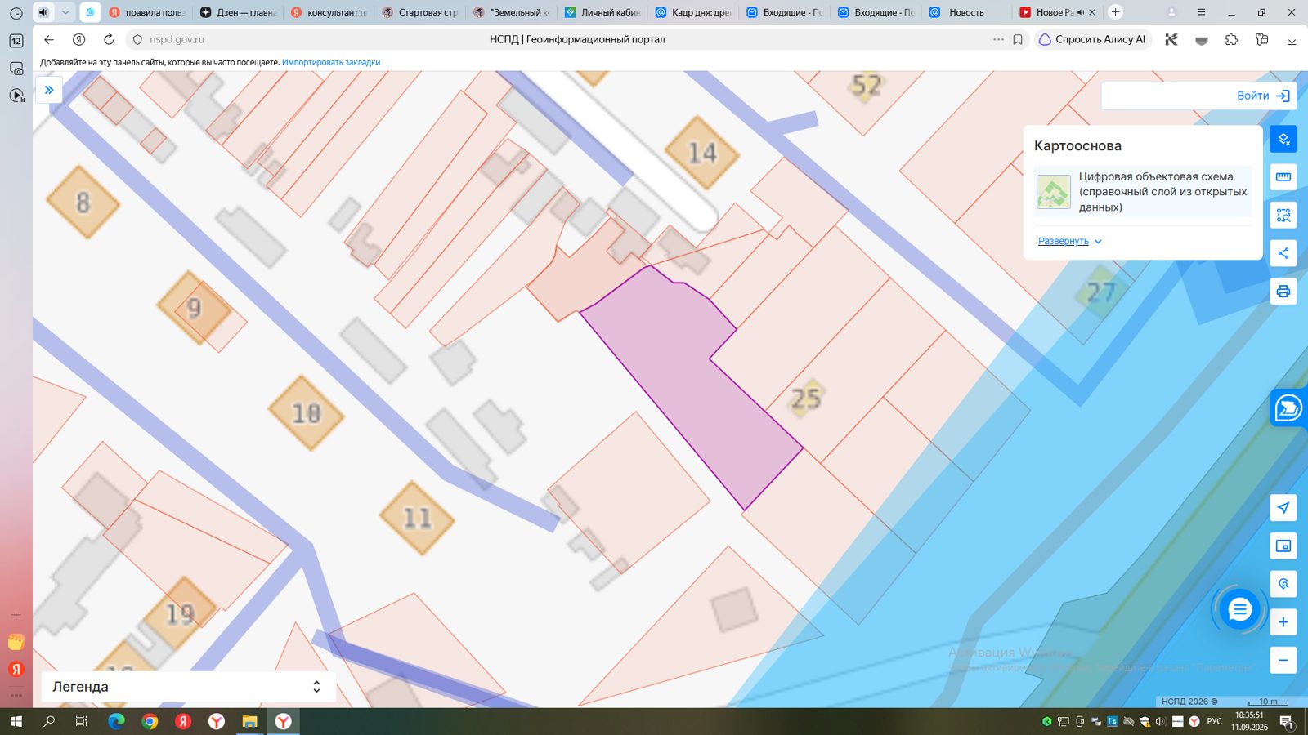Image resolution: width=1308 pixels, height=735 pixels.
Task: Expand the left sidebar with double chevron
Action: tap(49, 90)
